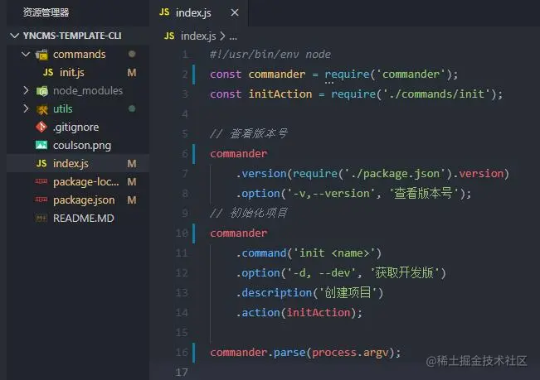
Task: Click the utils folder icon
Action: 41,109
